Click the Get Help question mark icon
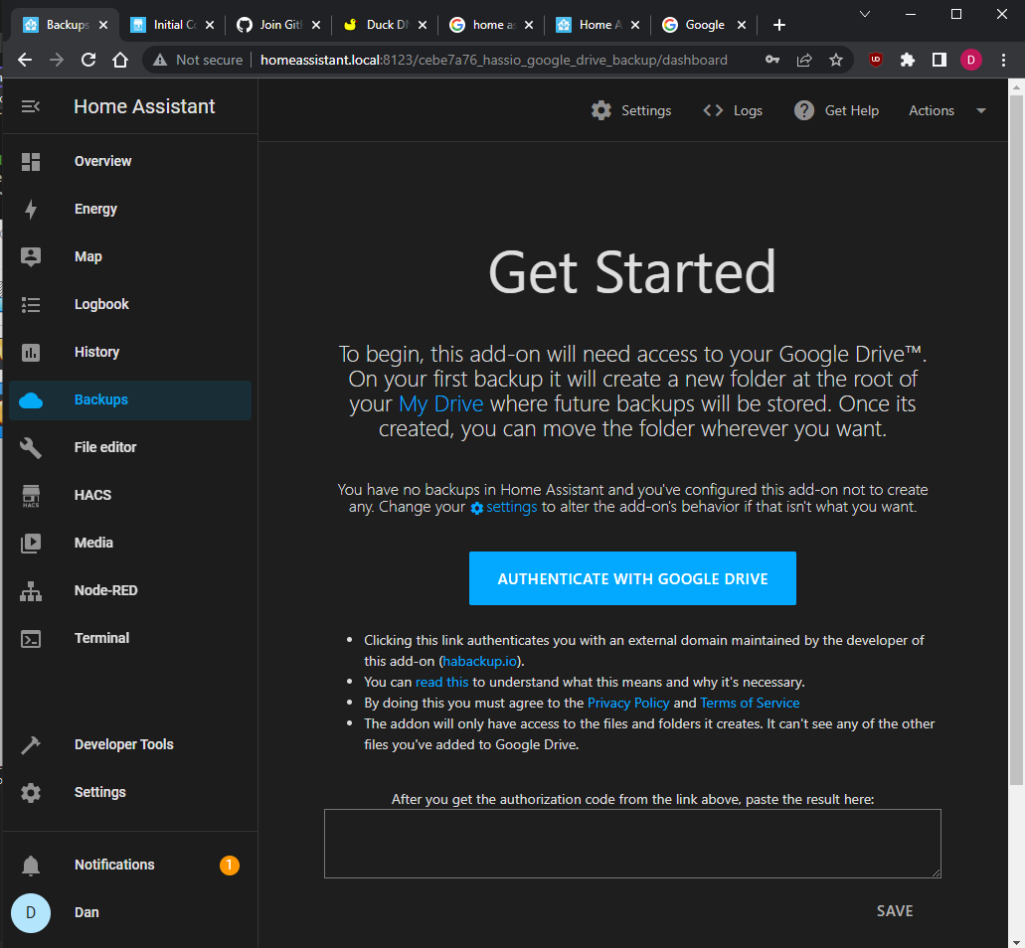The image size is (1025, 948). 804,110
